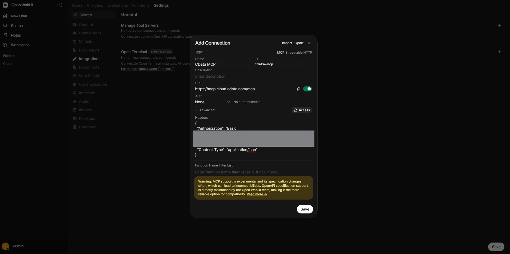Click the cloud icon beside Connections
Image resolution: width=510 pixels, height=254 pixels.
click(x=75, y=33)
